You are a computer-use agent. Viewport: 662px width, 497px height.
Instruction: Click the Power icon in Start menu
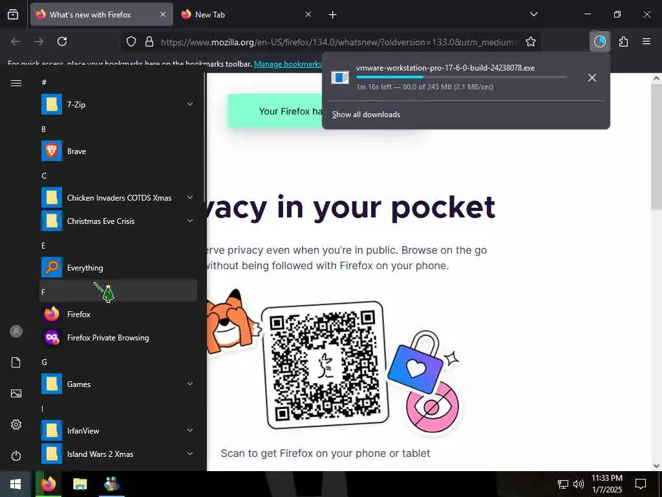point(16,456)
